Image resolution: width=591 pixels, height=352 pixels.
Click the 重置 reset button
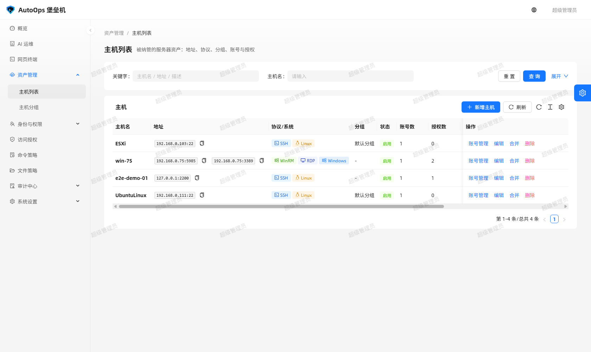[x=509, y=76]
